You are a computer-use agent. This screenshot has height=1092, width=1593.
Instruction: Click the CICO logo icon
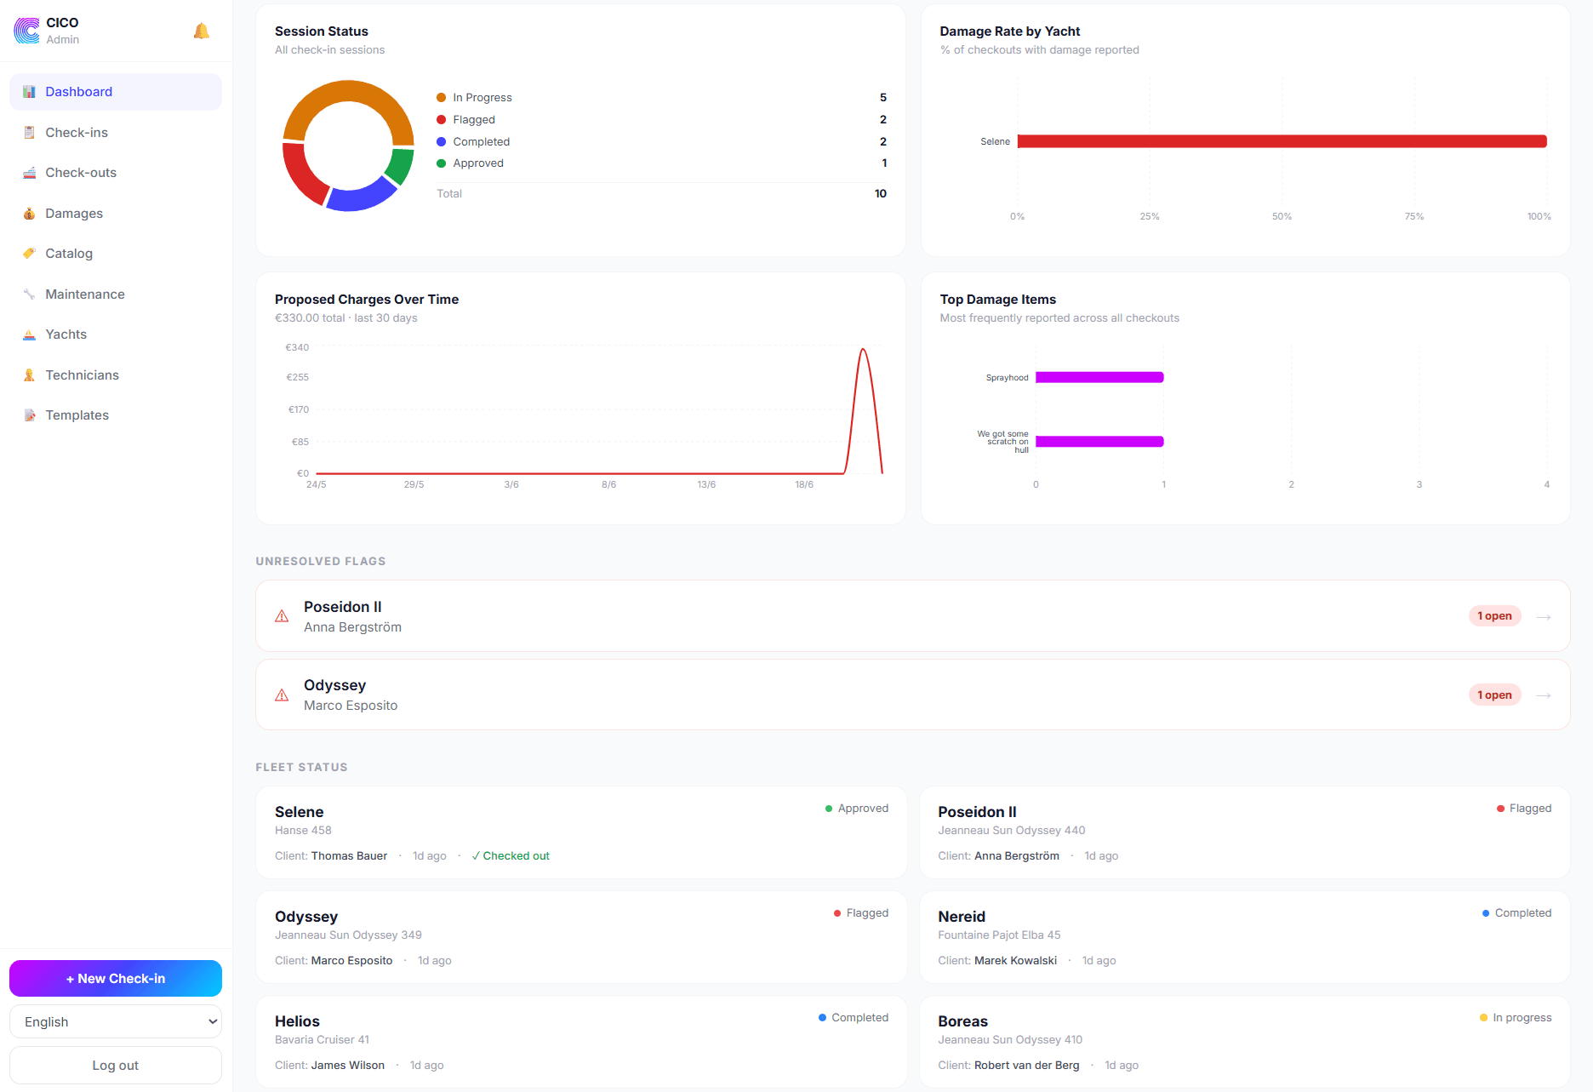tap(26, 31)
